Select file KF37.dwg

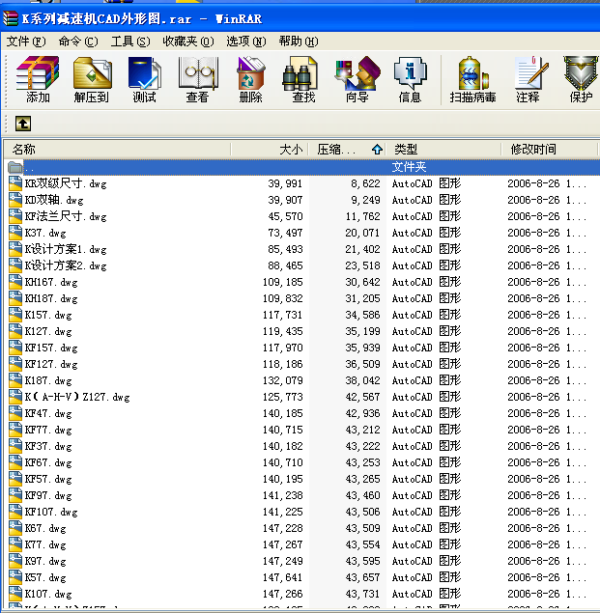tap(48, 446)
